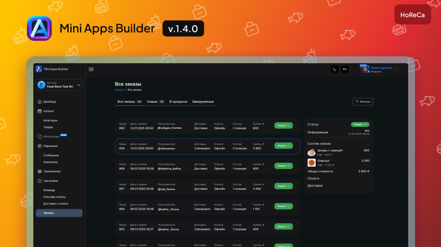Open Способы оплаты settings
This screenshot has height=247, width=441.
[x=54, y=197]
